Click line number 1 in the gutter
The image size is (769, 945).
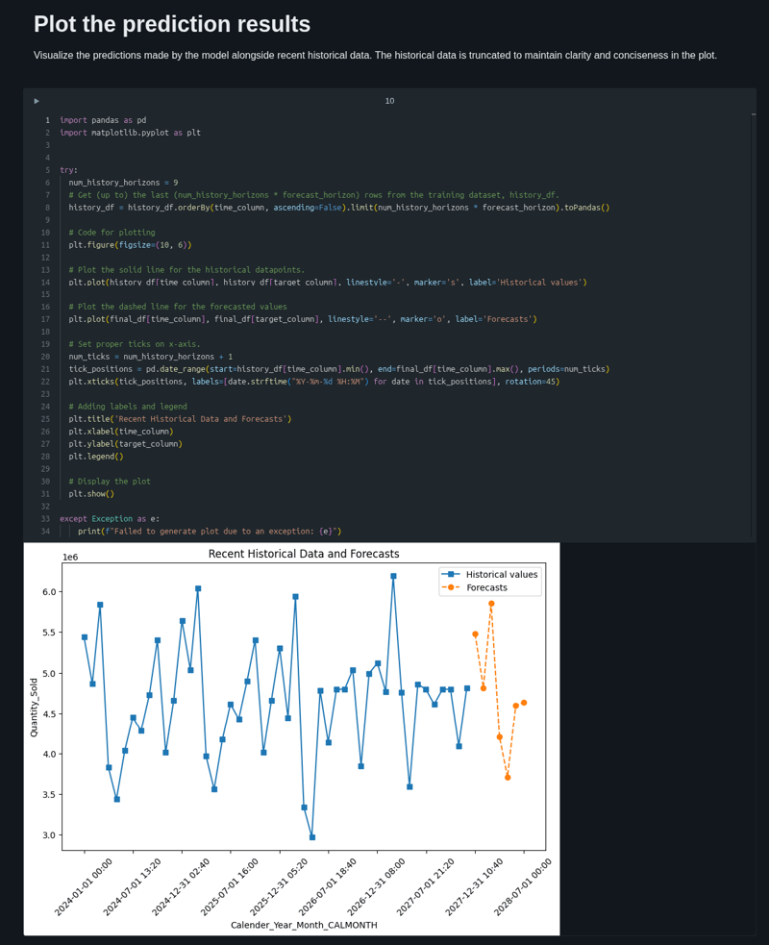(46, 120)
